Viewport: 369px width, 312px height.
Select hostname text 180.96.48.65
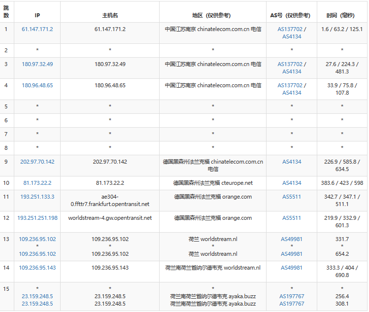110,85
